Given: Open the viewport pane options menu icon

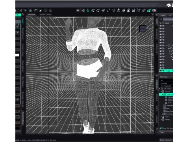Looking at the screenshot, I should click(152, 15).
